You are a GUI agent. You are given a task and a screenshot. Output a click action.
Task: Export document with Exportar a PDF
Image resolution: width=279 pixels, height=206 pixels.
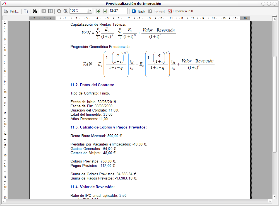pos(183,11)
